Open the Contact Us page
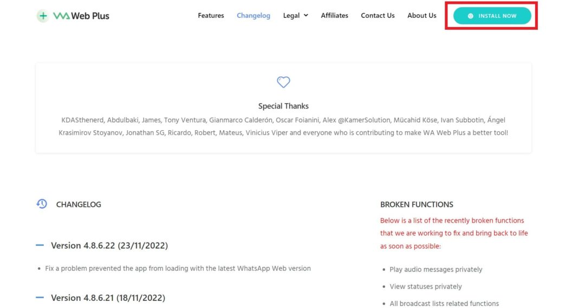The height and width of the screenshot is (308, 585). (378, 16)
